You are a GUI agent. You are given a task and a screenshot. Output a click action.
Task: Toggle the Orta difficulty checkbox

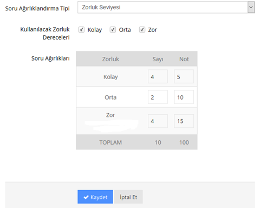pos(113,30)
